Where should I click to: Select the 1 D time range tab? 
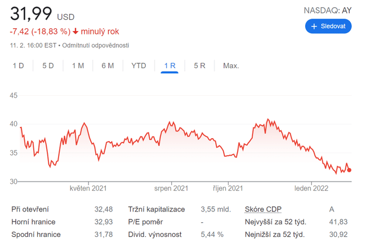(19, 66)
